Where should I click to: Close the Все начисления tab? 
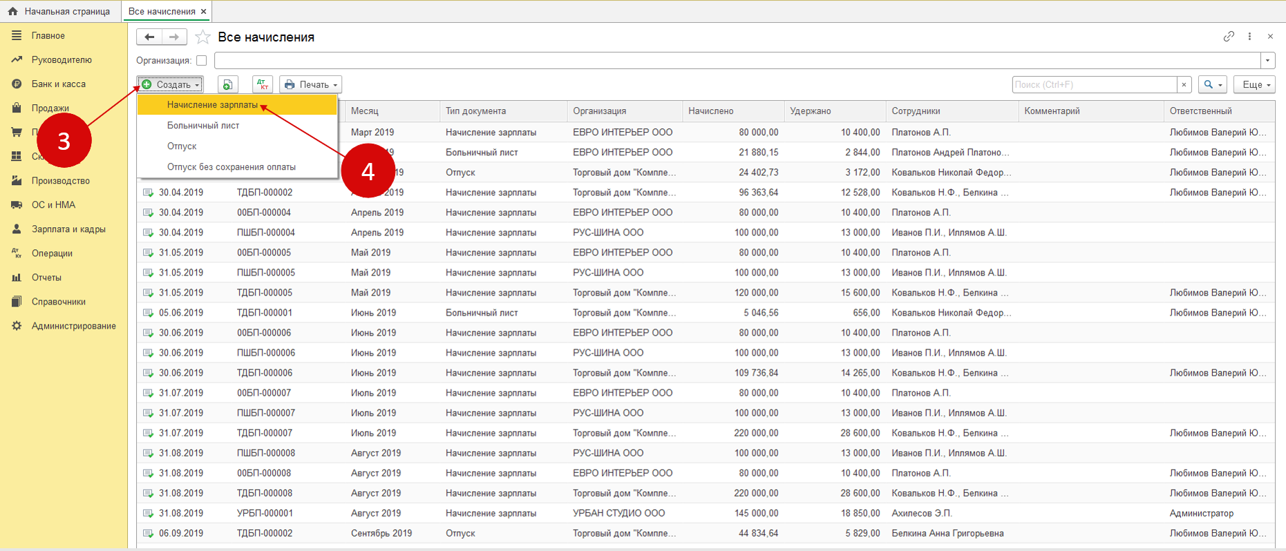click(x=203, y=11)
